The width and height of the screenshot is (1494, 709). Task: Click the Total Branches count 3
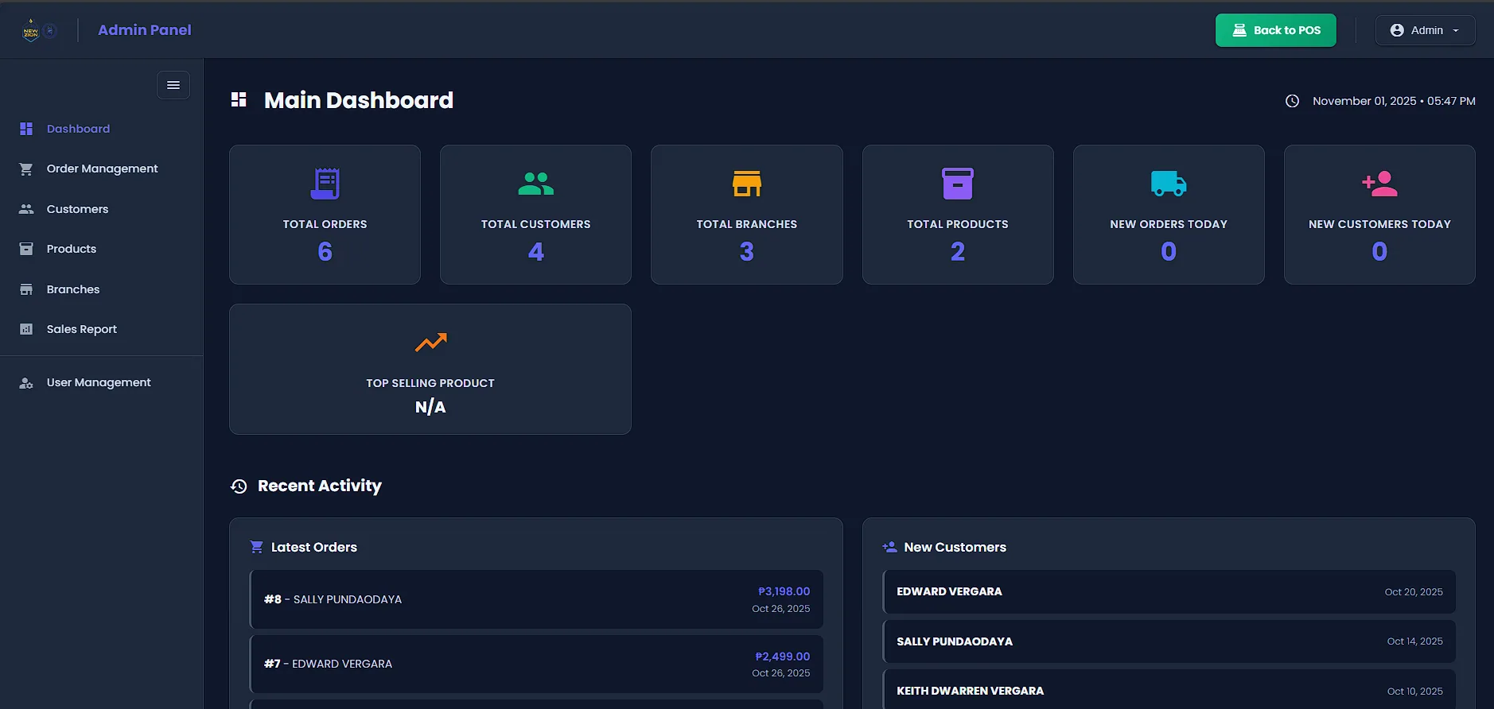(x=747, y=251)
